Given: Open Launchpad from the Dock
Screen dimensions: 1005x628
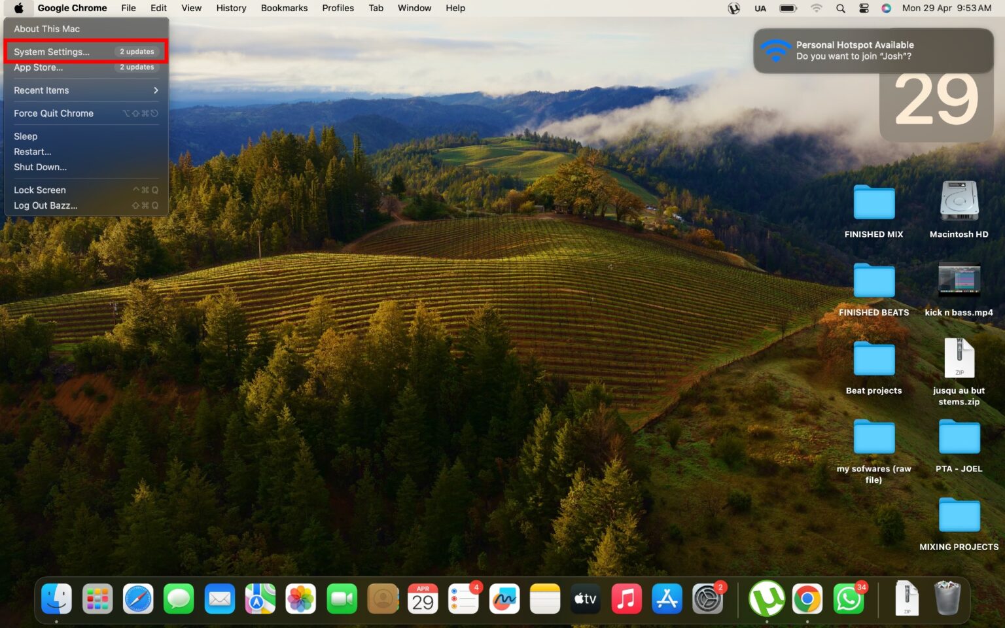Looking at the screenshot, I should point(97,599).
